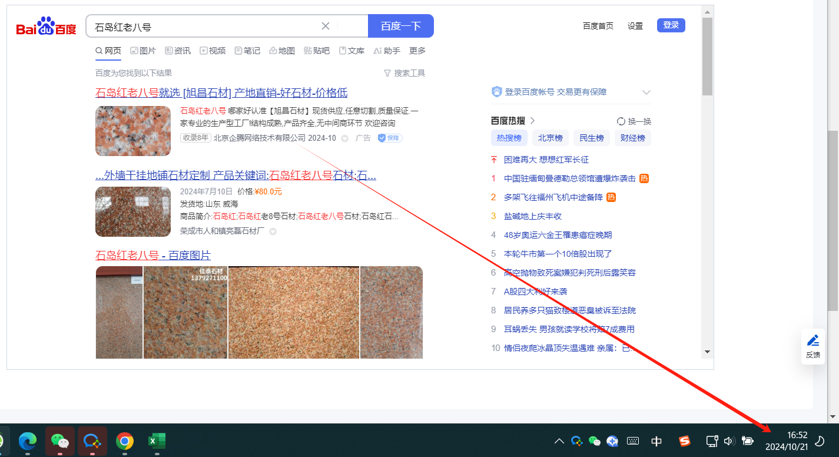Open Microsoft Edge from the taskbar
839x457 pixels.
(x=28, y=440)
